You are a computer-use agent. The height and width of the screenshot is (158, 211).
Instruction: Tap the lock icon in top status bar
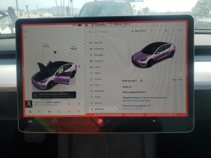86,25
